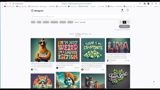Open the help question mark button
The image size is (160, 90).
click(x=154, y=82)
